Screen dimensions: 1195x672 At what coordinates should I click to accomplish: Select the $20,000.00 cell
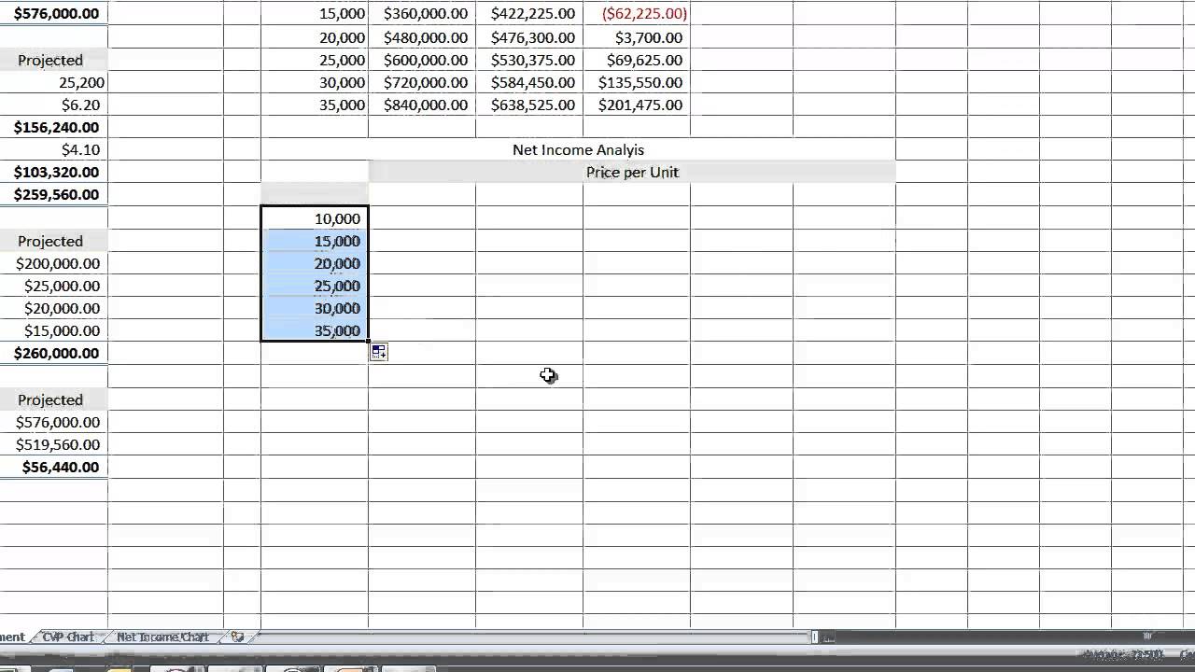(x=53, y=308)
